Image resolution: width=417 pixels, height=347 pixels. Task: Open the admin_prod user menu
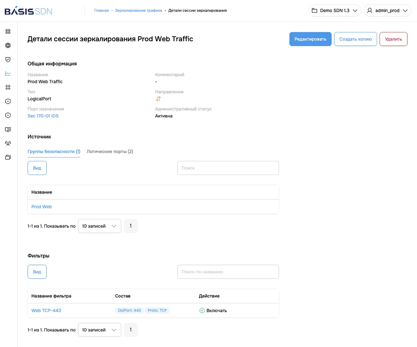[x=387, y=11]
